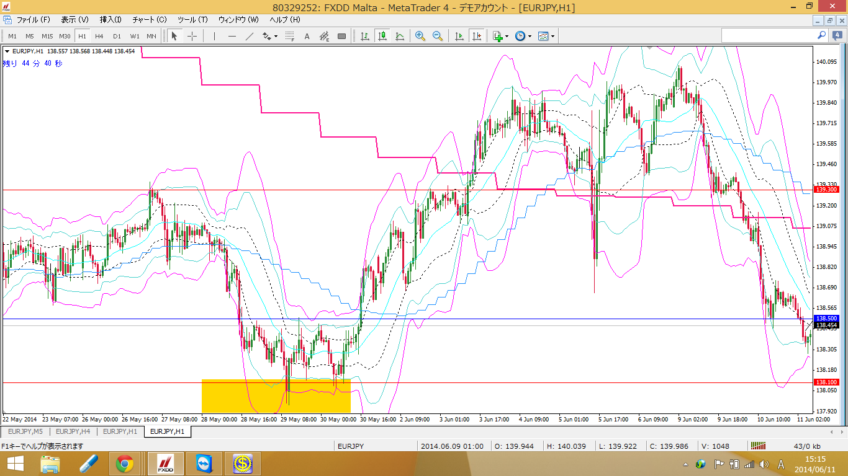The image size is (848, 476).
Task: Expand the channel tools dropdown arrow
Action: (x=276, y=36)
